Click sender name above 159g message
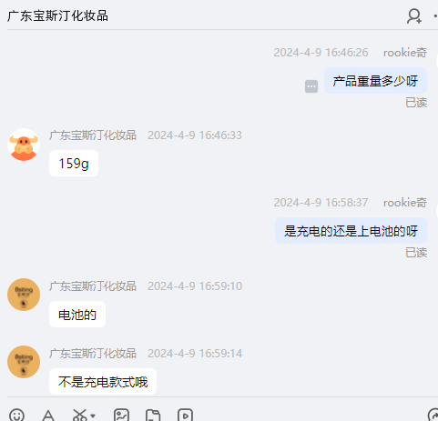Image resolution: width=438 pixels, height=421 pixels. pyautogui.click(x=93, y=135)
